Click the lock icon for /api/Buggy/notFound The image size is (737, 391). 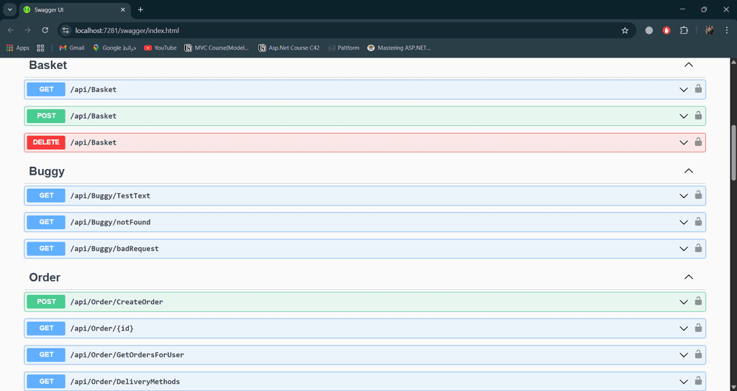coord(697,222)
